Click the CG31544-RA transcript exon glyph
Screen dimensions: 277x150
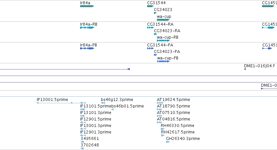pos(150,28)
